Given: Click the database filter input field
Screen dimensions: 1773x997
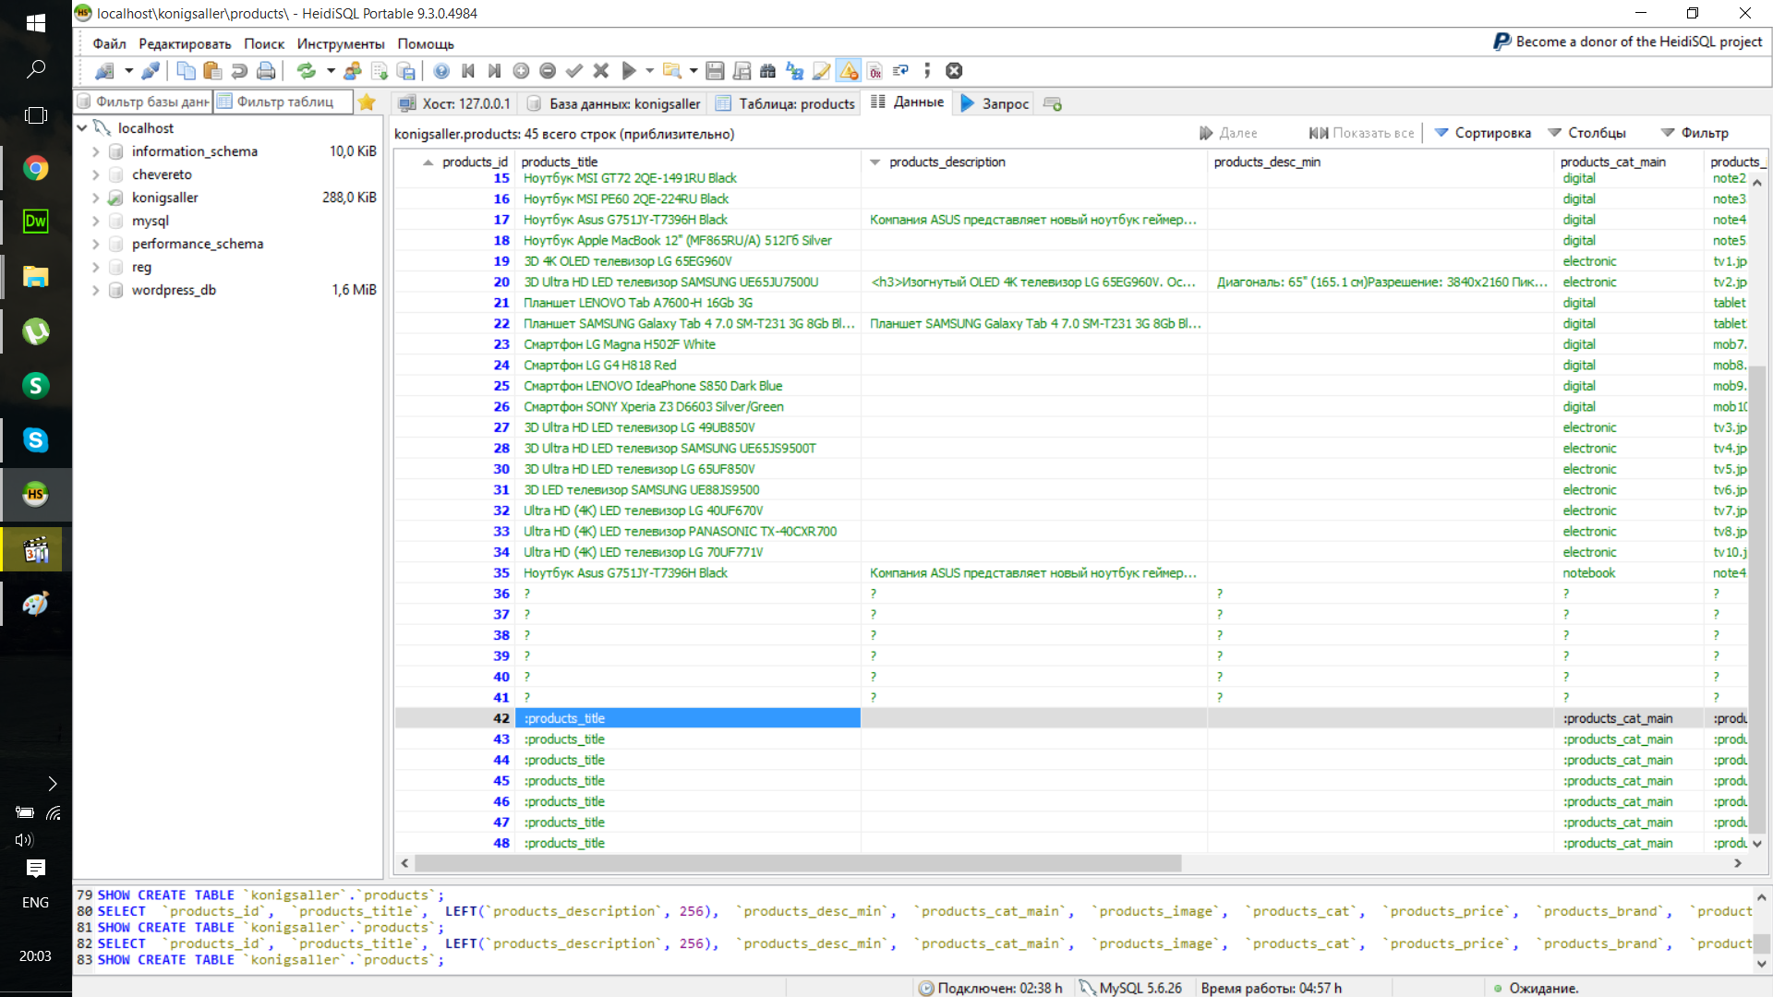Looking at the screenshot, I should (x=143, y=102).
